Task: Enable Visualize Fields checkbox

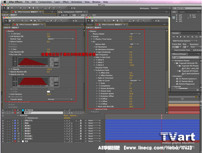Action: pos(130,68)
